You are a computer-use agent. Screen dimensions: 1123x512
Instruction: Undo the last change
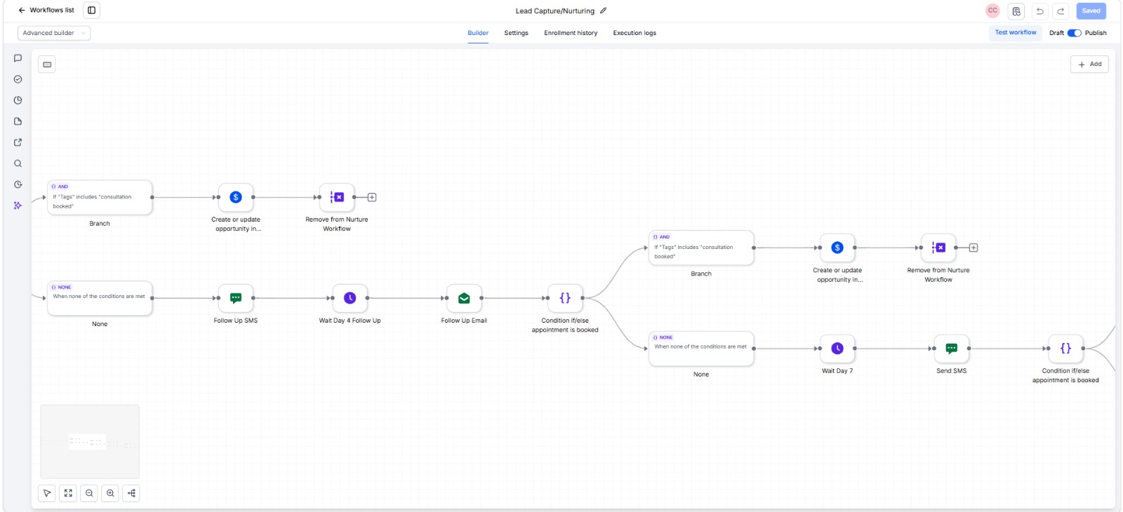pyautogui.click(x=1040, y=11)
